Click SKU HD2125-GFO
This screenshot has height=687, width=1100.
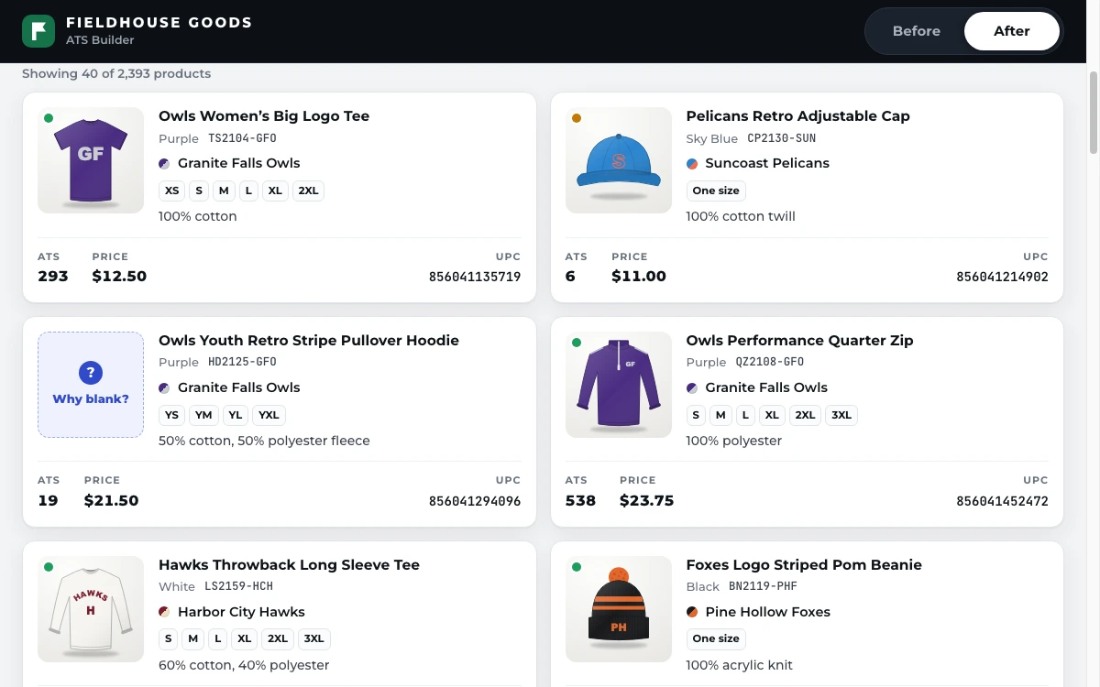coord(242,362)
